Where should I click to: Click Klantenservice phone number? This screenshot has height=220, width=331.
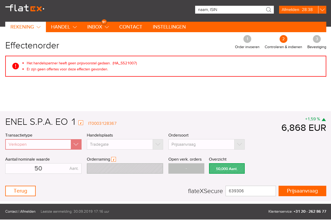click(x=310, y=211)
